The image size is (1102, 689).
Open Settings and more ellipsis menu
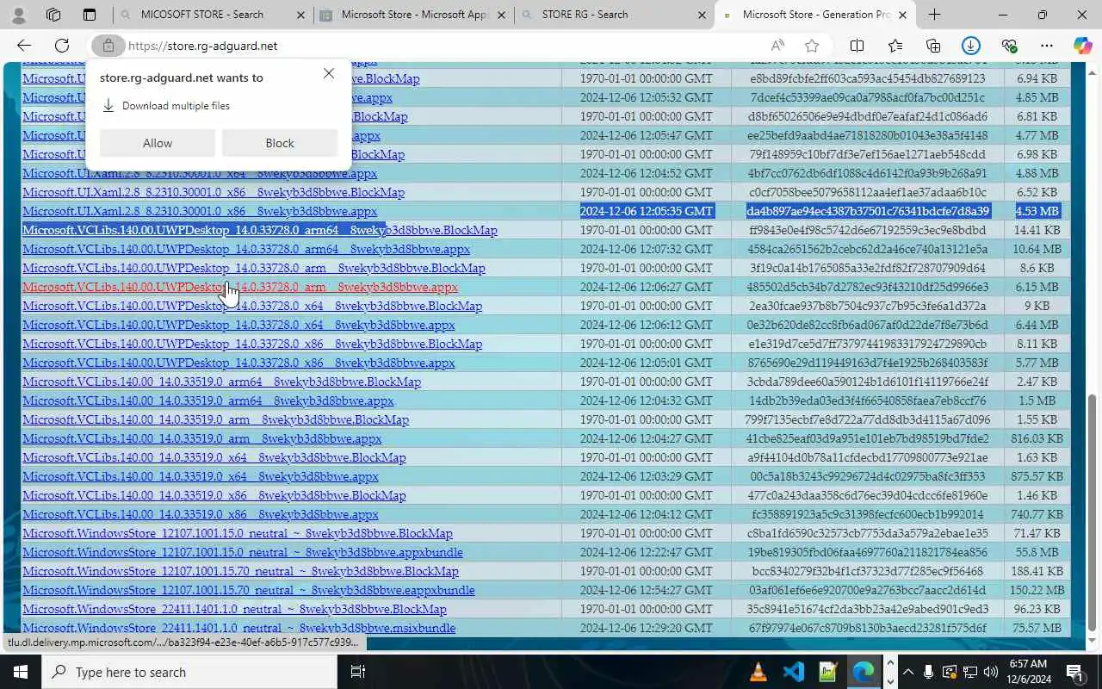coord(1047,46)
